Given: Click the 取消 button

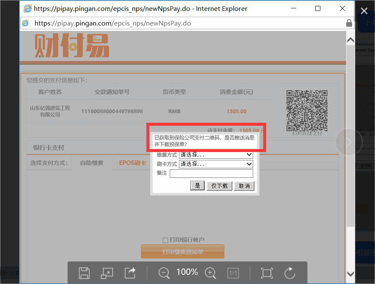Looking at the screenshot, I should 244,186.
